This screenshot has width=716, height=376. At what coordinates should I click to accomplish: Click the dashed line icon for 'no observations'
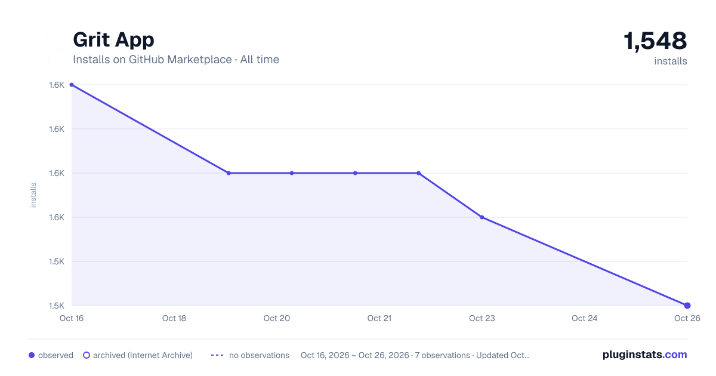(x=217, y=355)
